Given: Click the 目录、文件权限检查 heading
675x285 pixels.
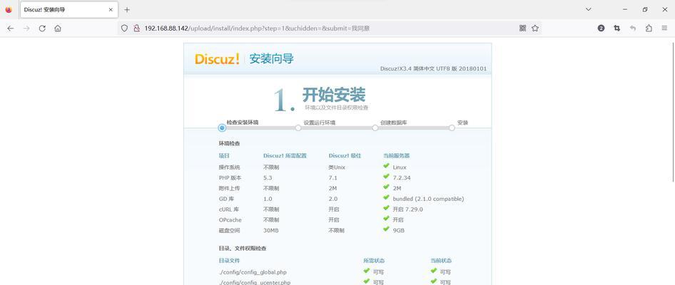Looking at the screenshot, I should [243, 249].
